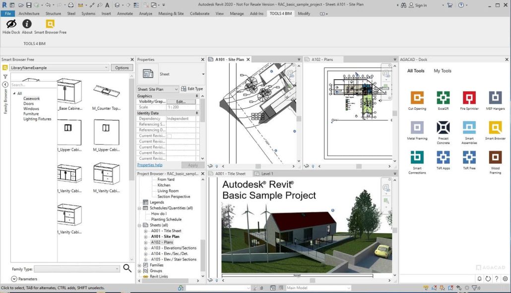The height and width of the screenshot is (293, 511).
Task: Open the Cut Opening tool
Action: pyautogui.click(x=417, y=98)
